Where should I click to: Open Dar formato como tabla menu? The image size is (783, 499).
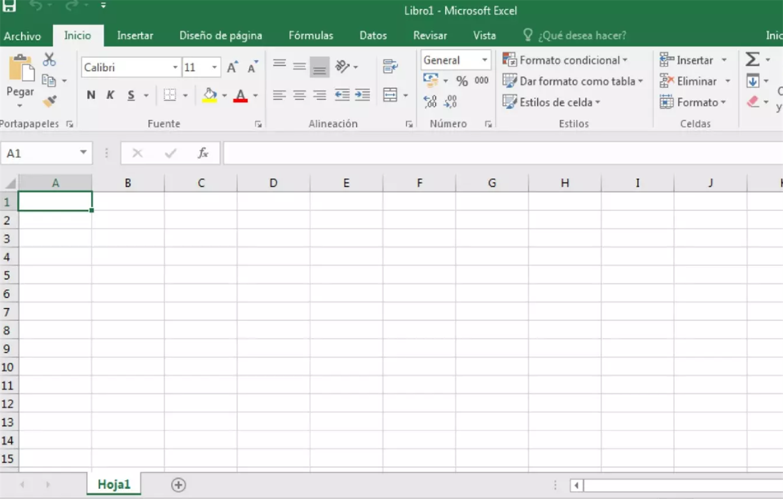coord(573,81)
